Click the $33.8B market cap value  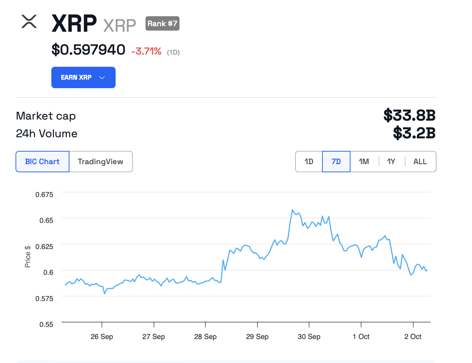409,115
